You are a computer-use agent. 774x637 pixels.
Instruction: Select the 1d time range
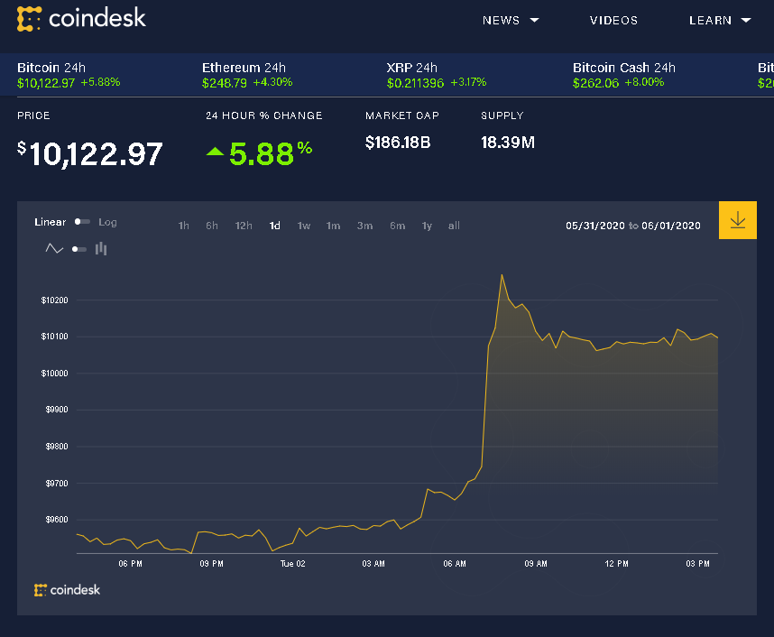[275, 226]
